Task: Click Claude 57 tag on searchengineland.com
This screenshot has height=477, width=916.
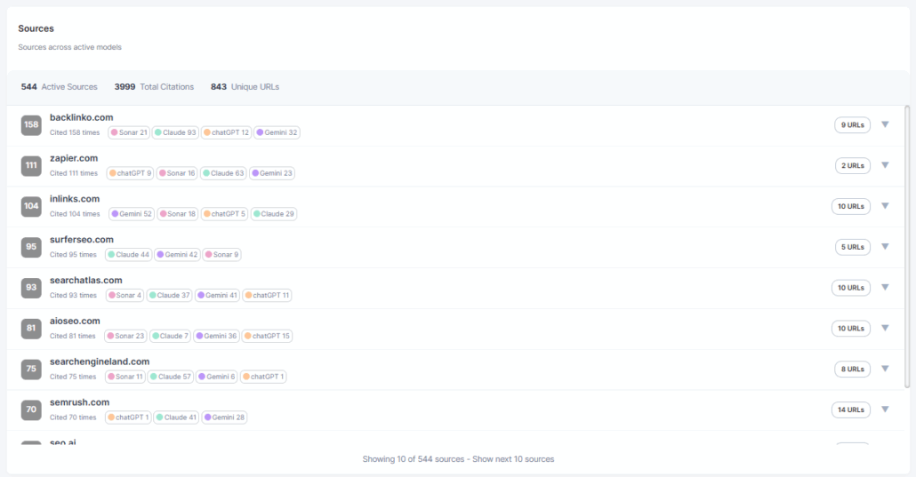Action: 170,377
